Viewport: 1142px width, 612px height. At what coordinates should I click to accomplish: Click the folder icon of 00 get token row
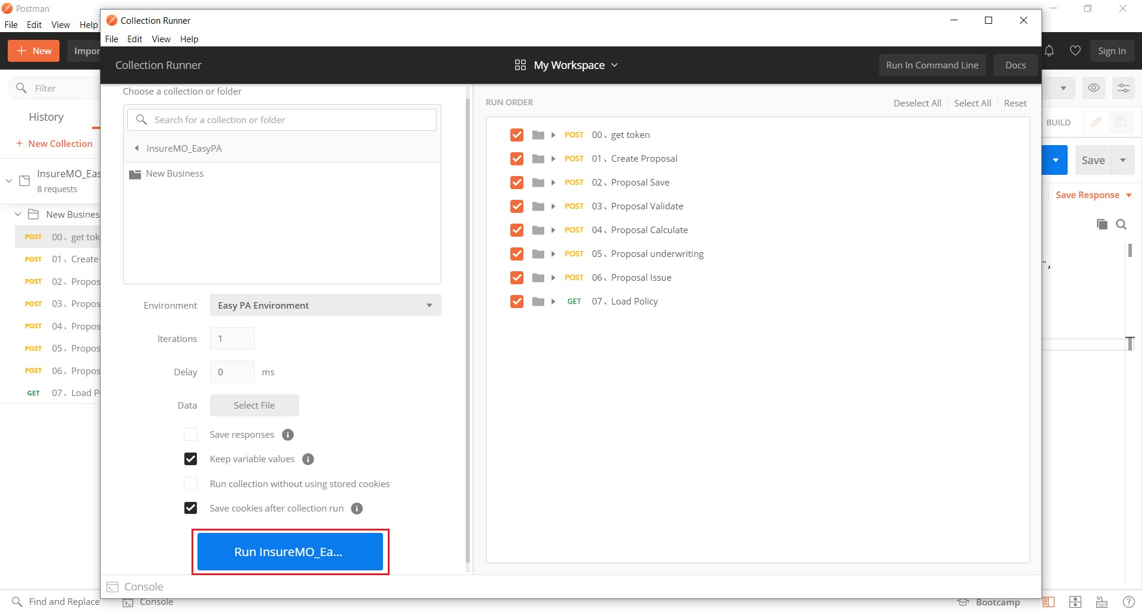pyautogui.click(x=538, y=135)
